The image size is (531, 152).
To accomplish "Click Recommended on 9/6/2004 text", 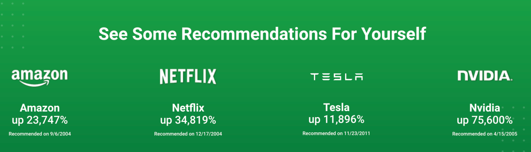I will pos(40,134).
